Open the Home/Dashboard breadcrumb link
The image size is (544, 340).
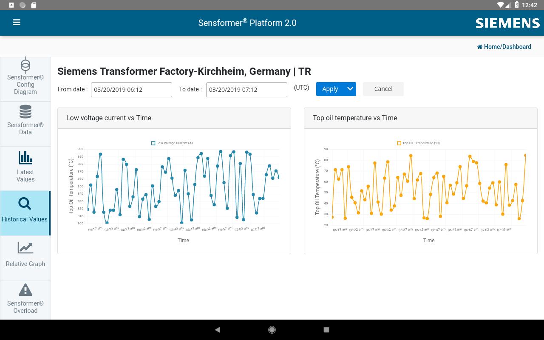pyautogui.click(x=507, y=47)
